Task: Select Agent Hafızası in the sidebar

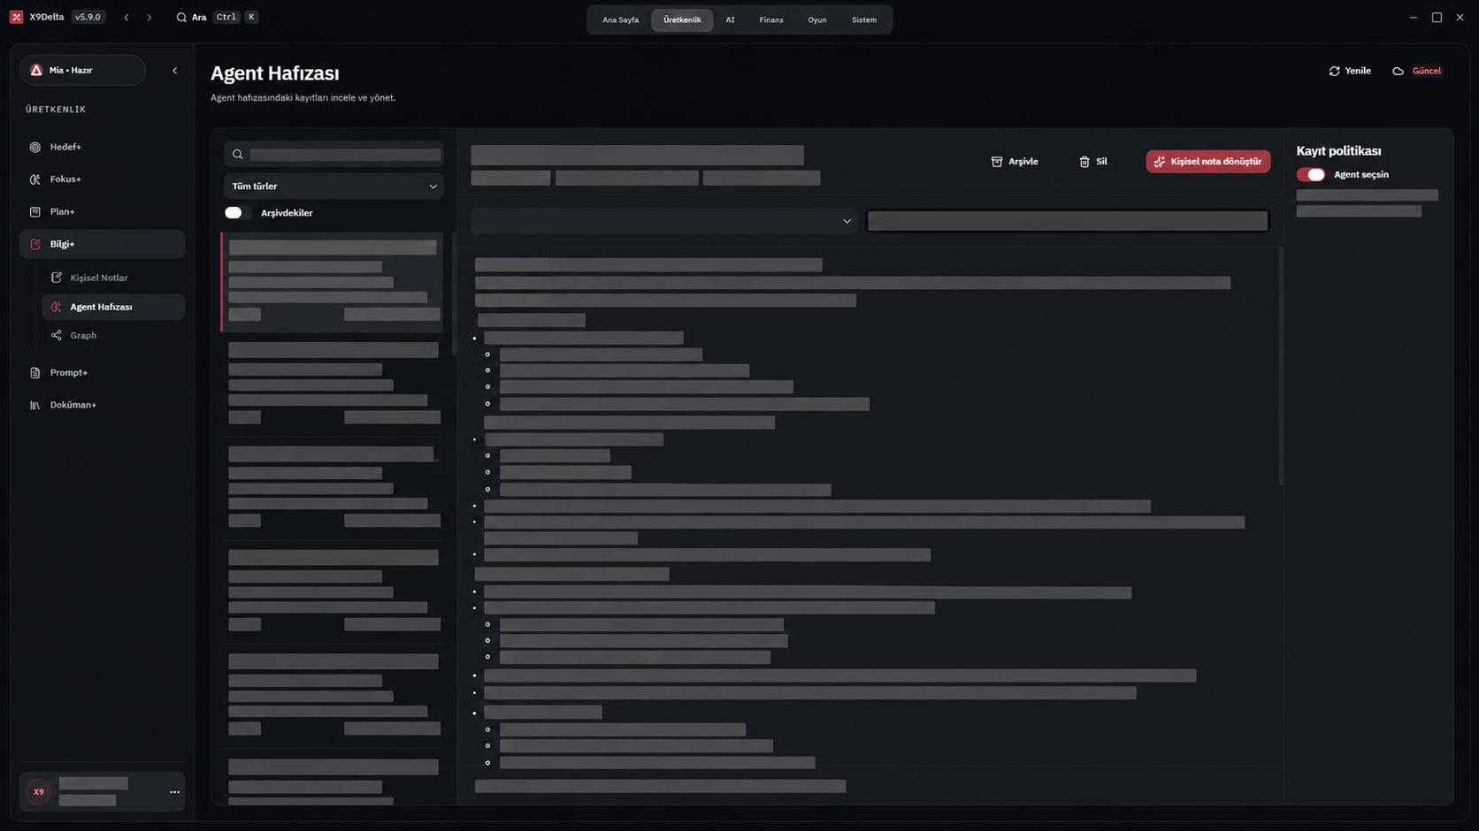Action: pyautogui.click(x=113, y=307)
